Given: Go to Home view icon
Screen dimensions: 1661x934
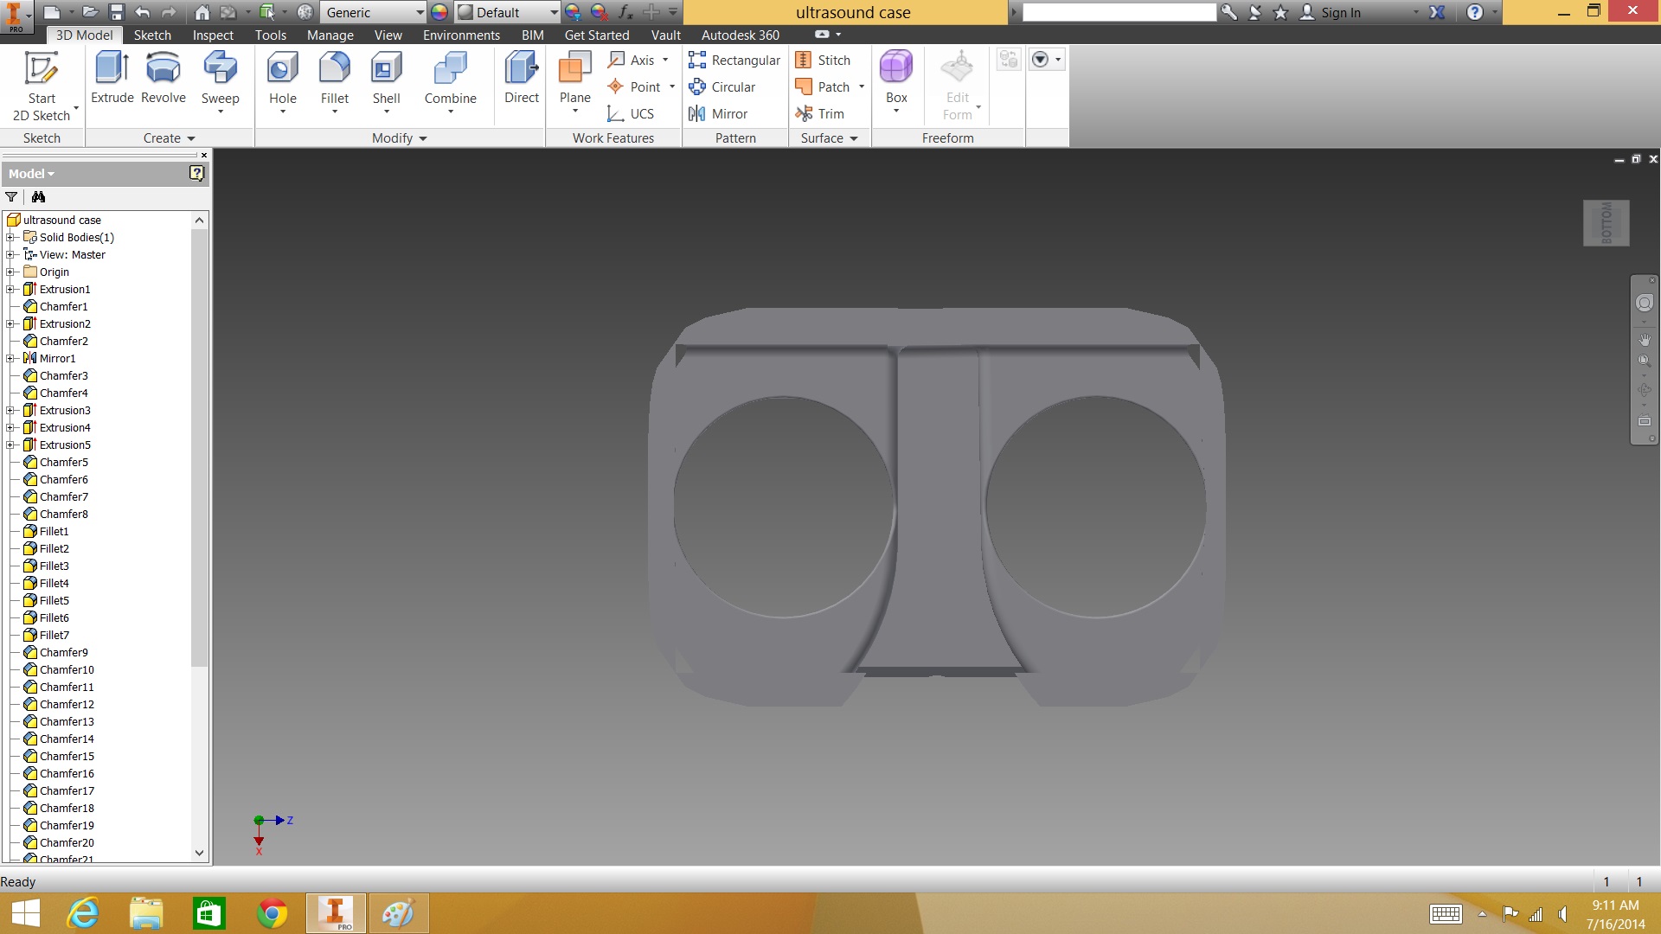Looking at the screenshot, I should (202, 12).
